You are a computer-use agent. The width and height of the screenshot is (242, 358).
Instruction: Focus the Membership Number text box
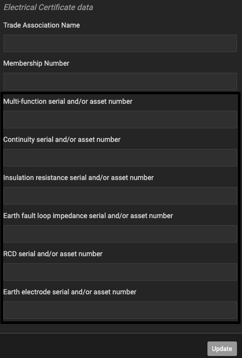120,82
